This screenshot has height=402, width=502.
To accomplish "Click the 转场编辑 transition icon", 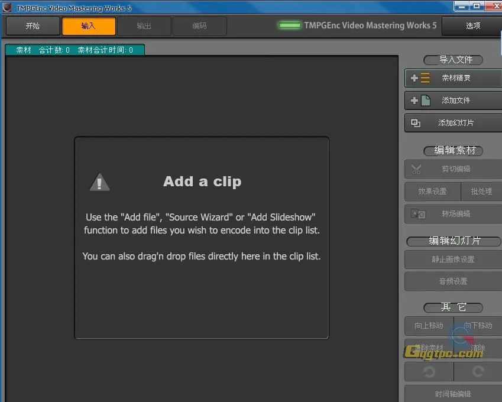I will tap(417, 214).
